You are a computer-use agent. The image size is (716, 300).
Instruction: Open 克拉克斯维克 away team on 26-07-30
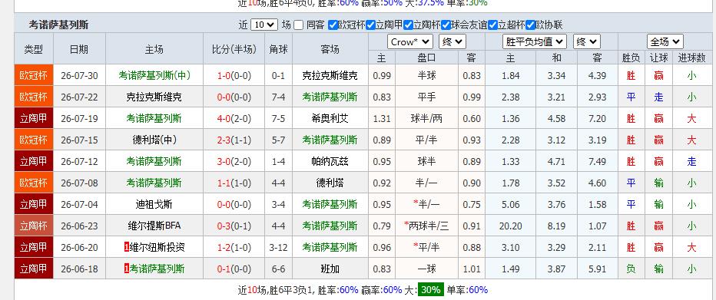coord(330,76)
